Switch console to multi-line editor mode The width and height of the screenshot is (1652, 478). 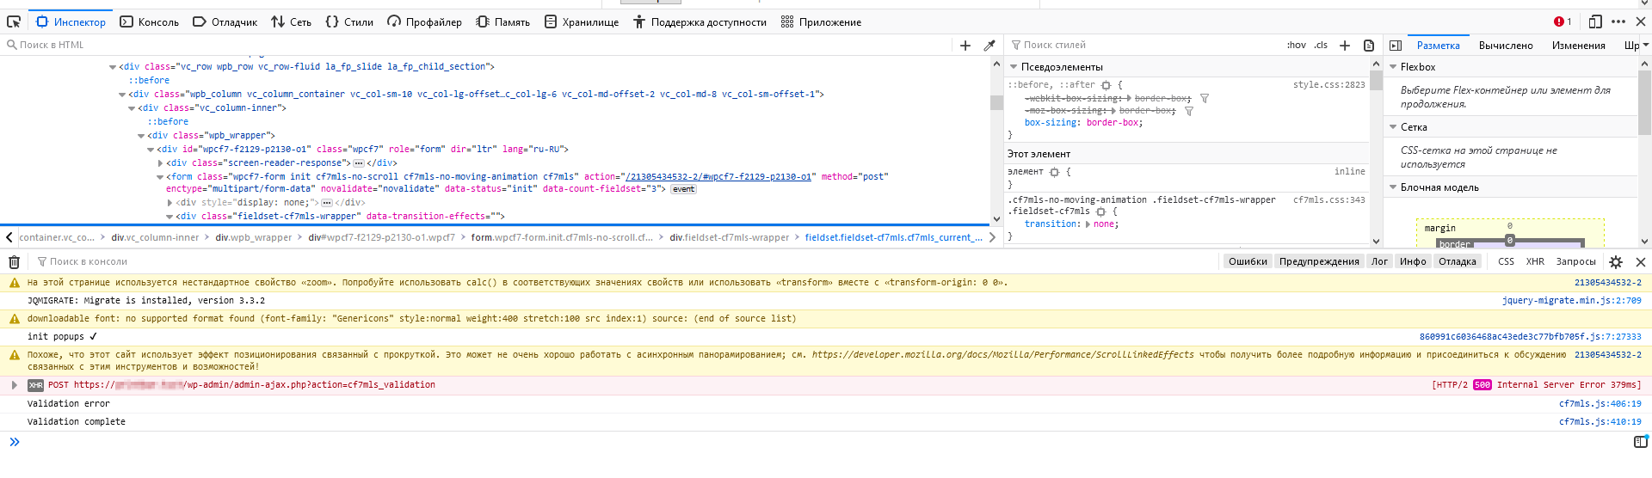1641,442
